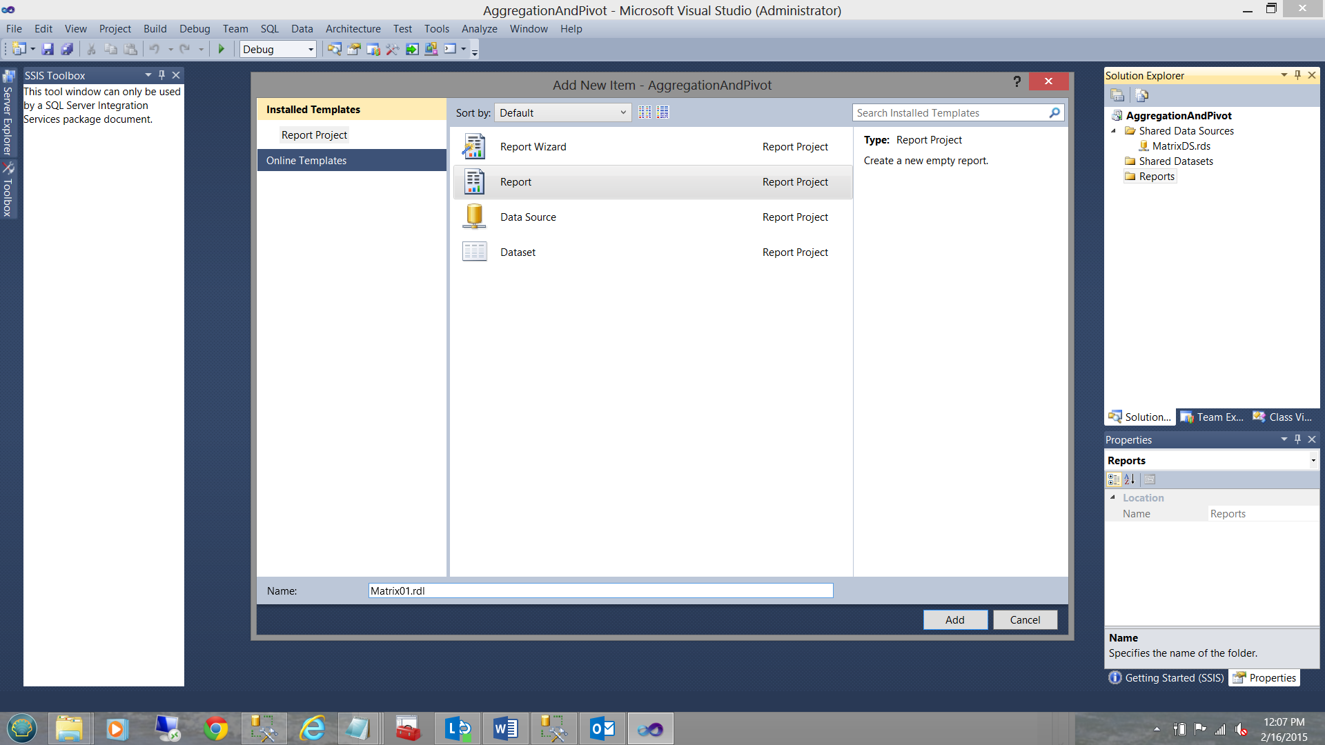Switch to the Team Explorer tab
The image size is (1325, 745).
point(1213,417)
